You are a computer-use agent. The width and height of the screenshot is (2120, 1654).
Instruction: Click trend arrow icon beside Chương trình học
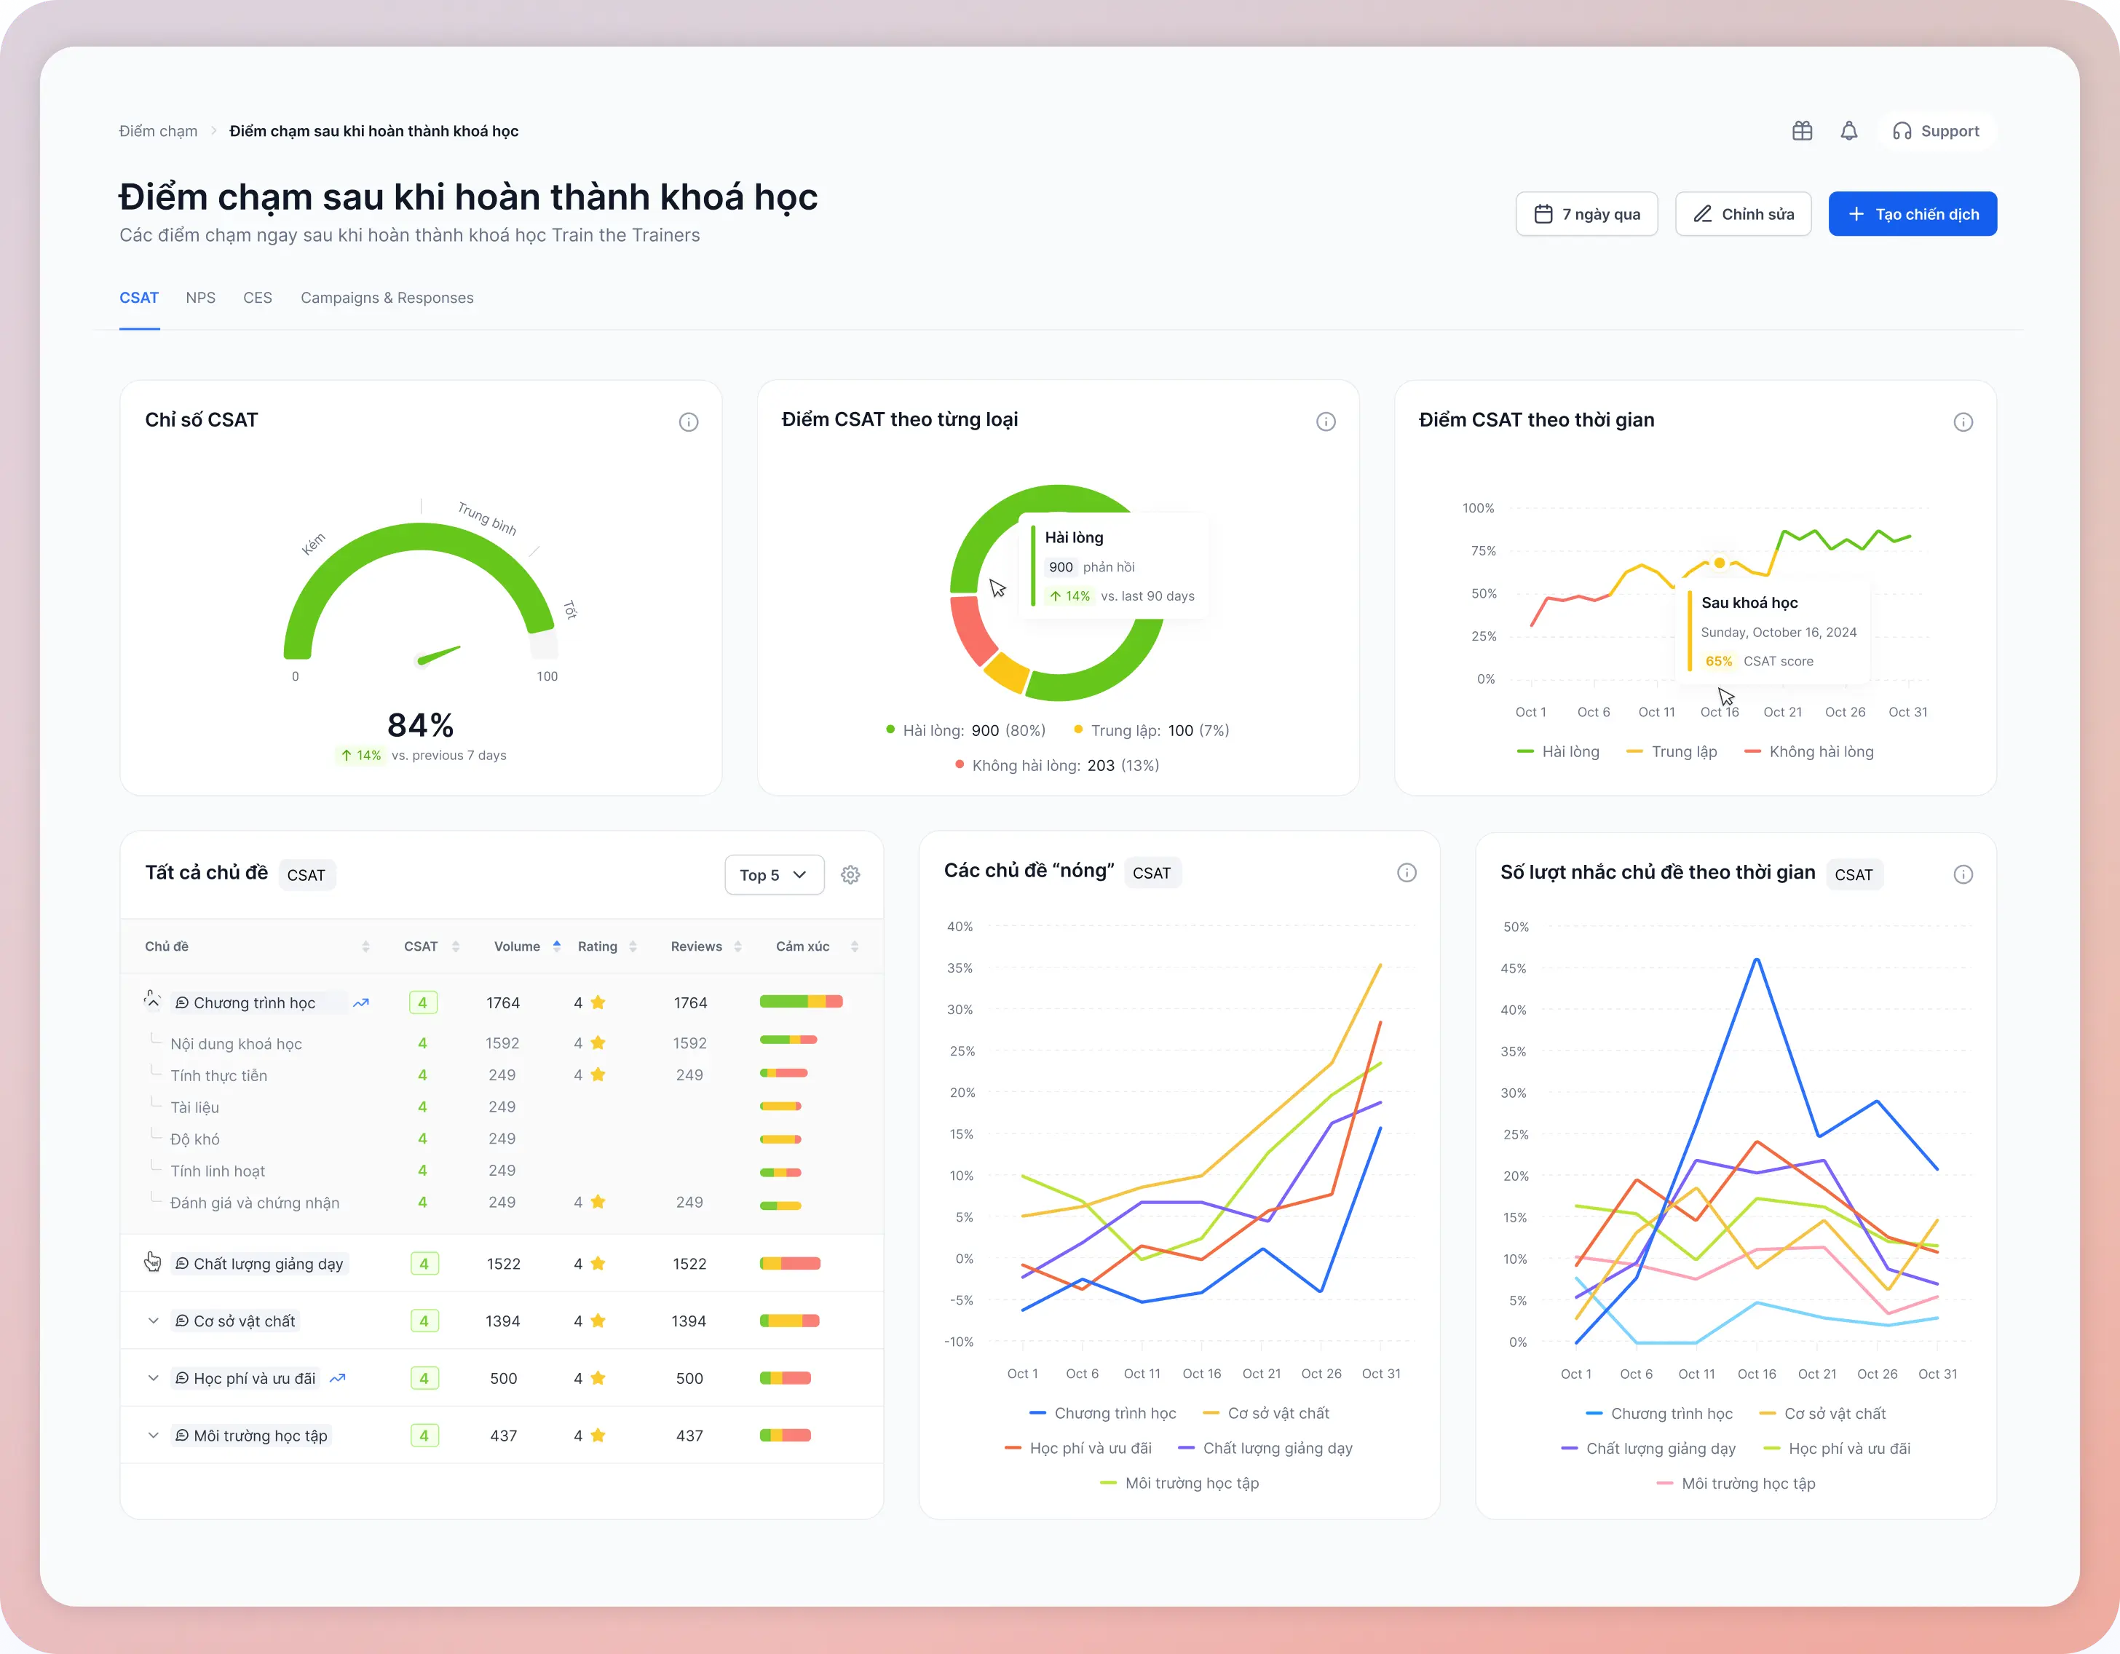point(361,1002)
